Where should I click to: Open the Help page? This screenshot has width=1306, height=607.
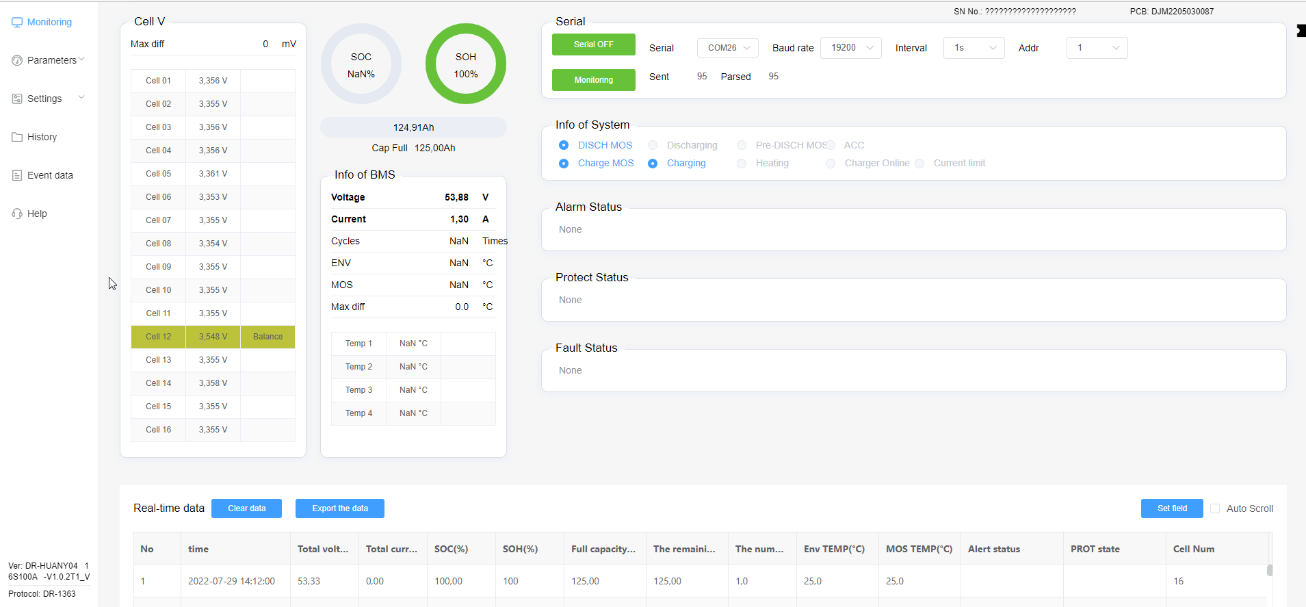point(37,214)
